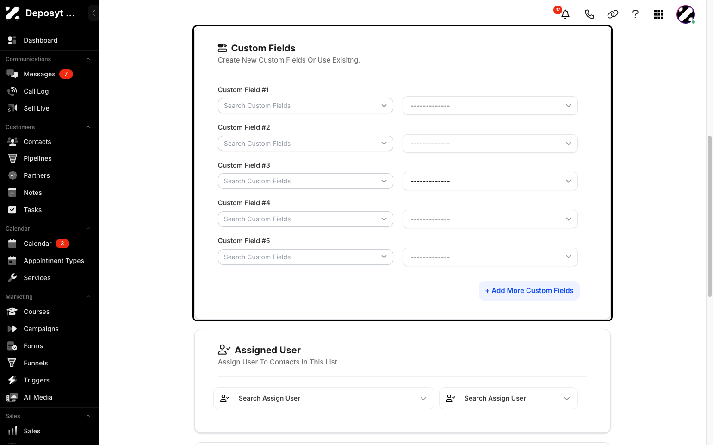
Task: Click the Tasks checkmark icon
Action: point(12,210)
